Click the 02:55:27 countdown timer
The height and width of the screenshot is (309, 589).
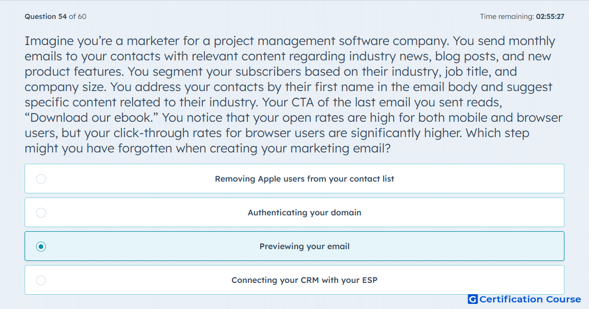pyautogui.click(x=550, y=16)
